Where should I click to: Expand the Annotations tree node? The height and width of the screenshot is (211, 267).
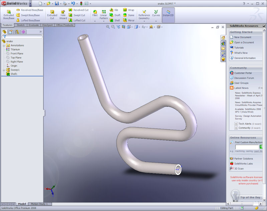click(4, 45)
